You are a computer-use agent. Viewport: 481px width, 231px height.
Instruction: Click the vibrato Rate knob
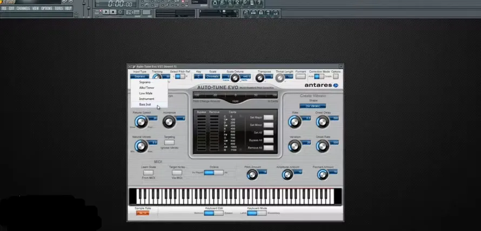point(295,122)
